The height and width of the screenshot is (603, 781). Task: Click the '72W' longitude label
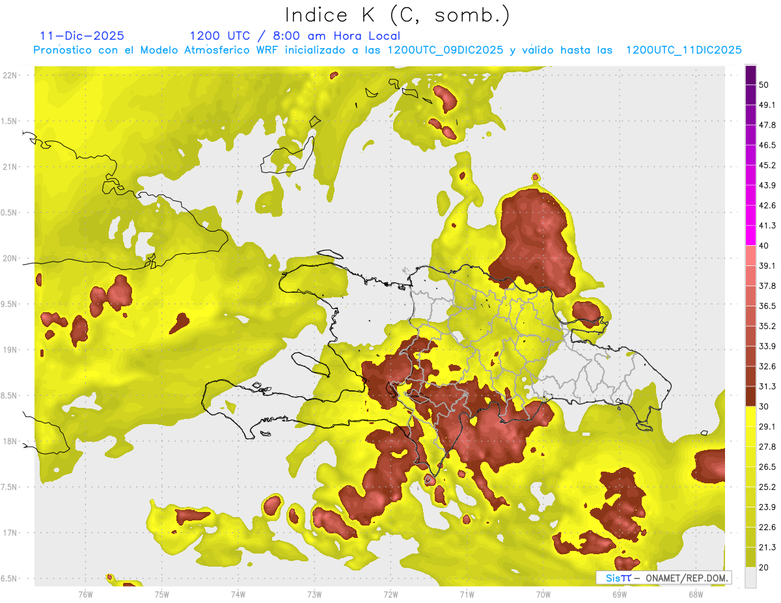391,594
